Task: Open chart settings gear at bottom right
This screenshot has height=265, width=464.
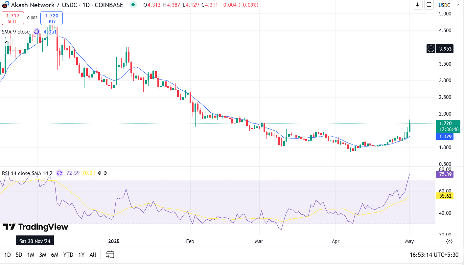Action: pyautogui.click(x=449, y=241)
